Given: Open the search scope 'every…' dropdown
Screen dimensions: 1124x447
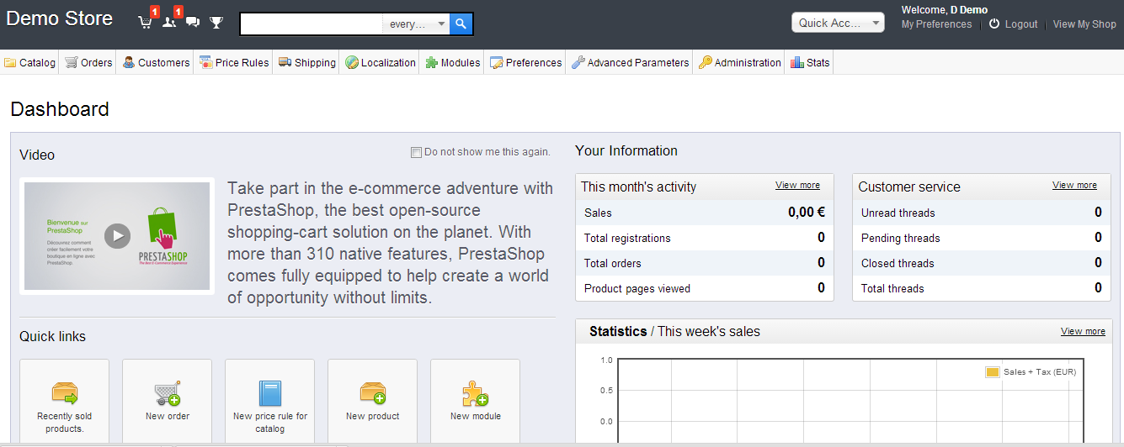Looking at the screenshot, I should (x=417, y=24).
